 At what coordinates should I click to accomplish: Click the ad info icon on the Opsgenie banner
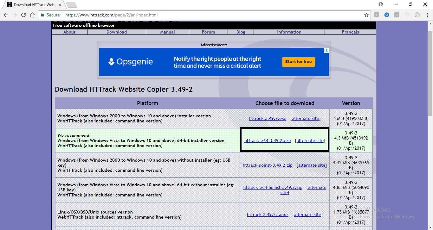(326, 51)
